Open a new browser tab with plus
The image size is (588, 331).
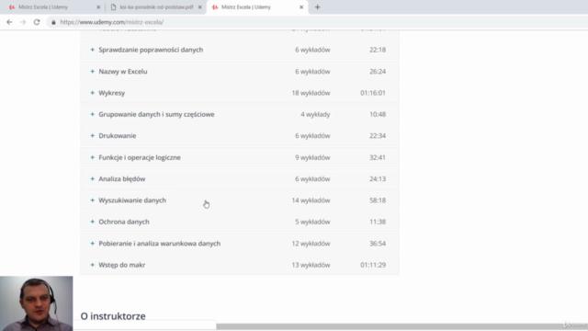click(317, 7)
